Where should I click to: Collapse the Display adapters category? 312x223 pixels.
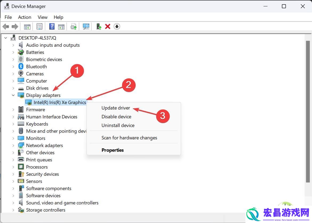coord(13,95)
